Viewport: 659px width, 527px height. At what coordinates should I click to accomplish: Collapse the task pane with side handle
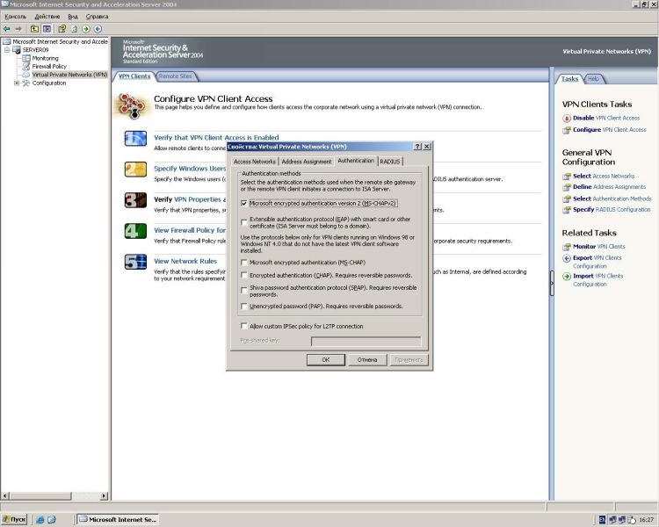point(552,283)
